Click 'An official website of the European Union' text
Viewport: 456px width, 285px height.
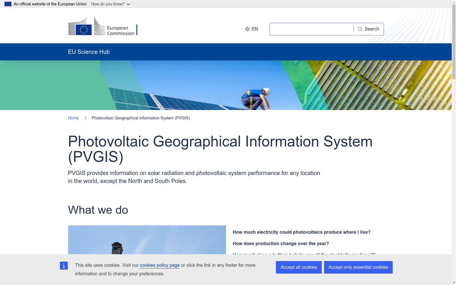(x=50, y=4)
